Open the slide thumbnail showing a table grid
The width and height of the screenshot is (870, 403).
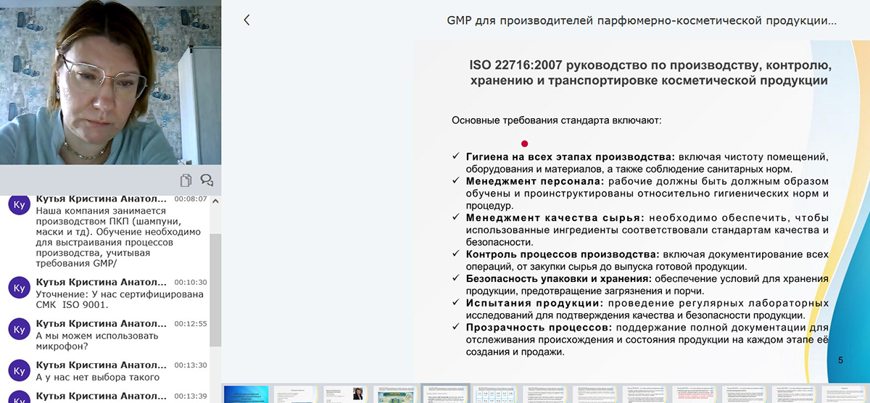[494, 394]
